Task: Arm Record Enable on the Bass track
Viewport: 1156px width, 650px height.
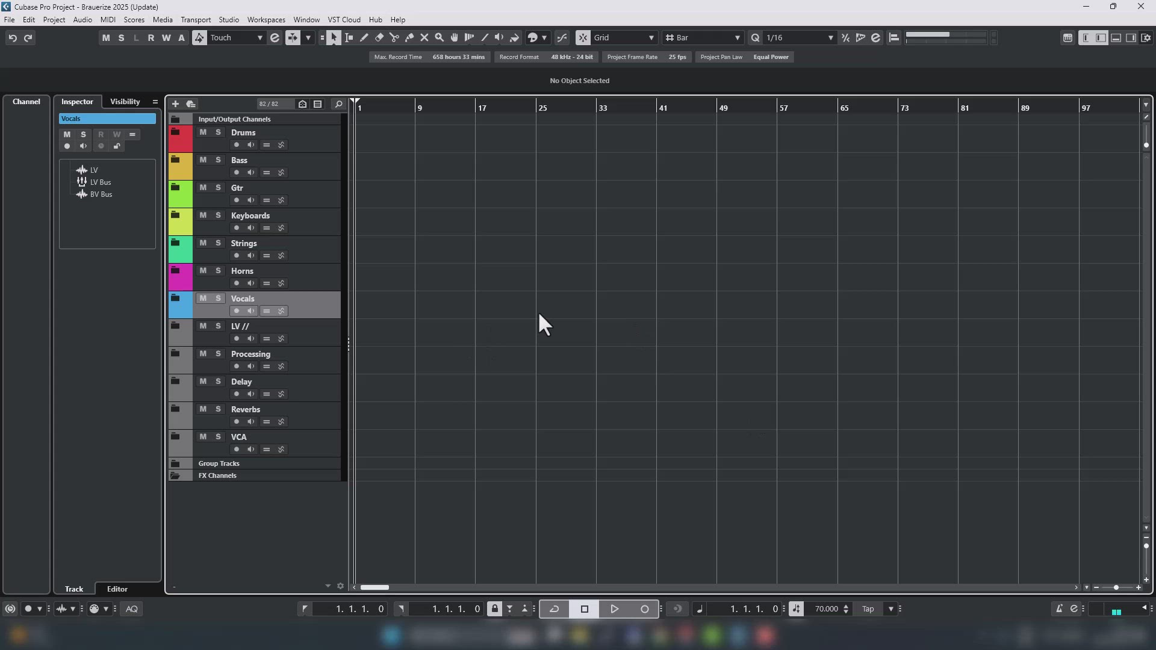Action: [236, 173]
